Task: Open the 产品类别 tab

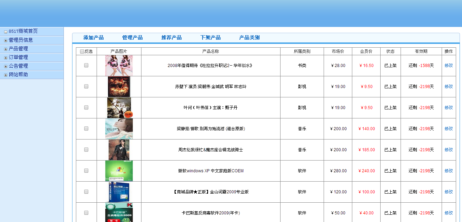Action: coord(249,38)
